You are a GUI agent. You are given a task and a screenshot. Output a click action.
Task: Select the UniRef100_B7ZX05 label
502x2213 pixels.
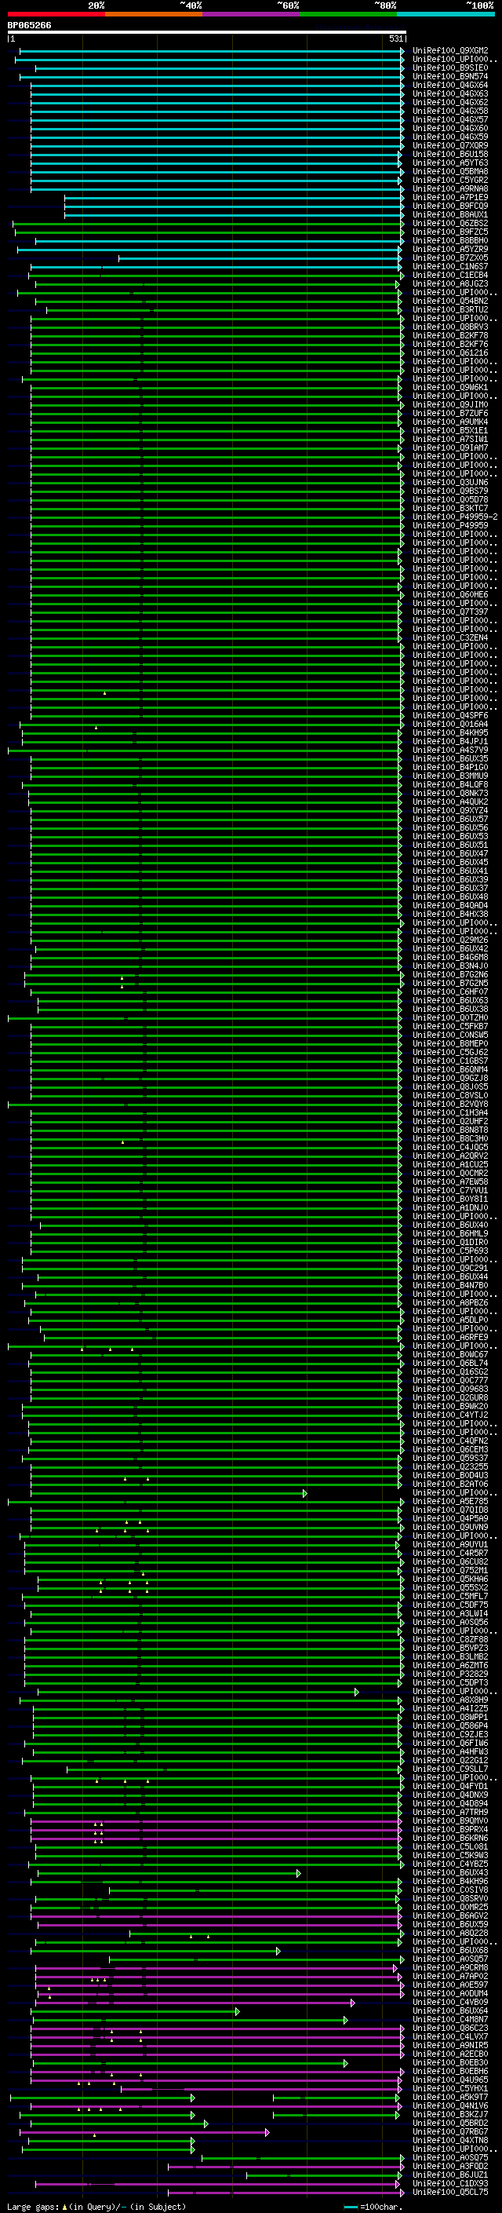pos(450,257)
